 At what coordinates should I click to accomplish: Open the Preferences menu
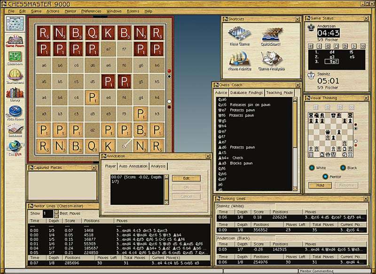tap(91, 11)
